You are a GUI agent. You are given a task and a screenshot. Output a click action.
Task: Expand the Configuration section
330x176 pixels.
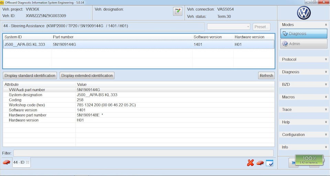click(326, 134)
